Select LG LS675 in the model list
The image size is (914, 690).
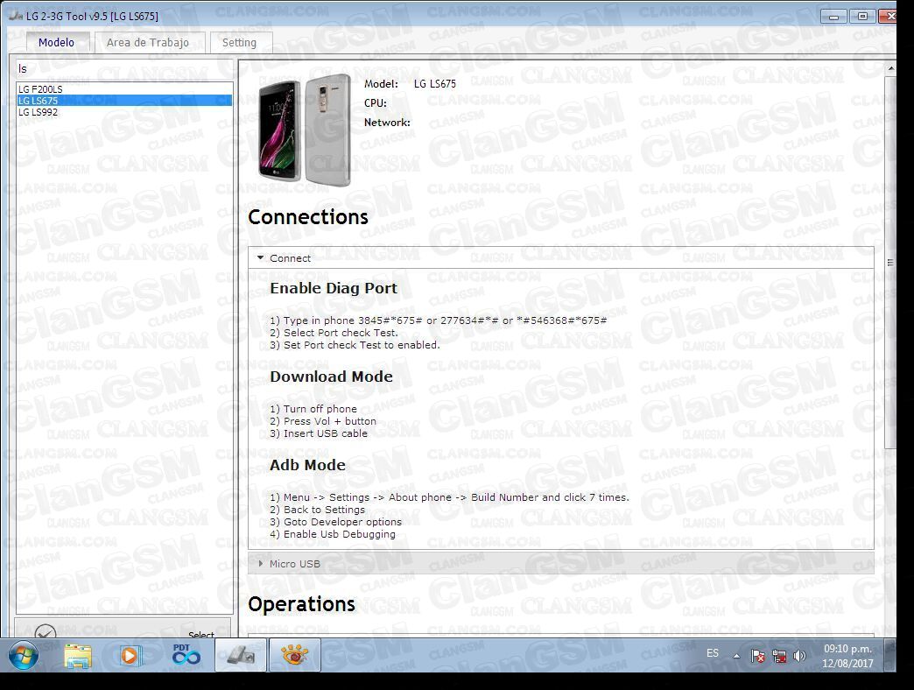click(x=123, y=100)
